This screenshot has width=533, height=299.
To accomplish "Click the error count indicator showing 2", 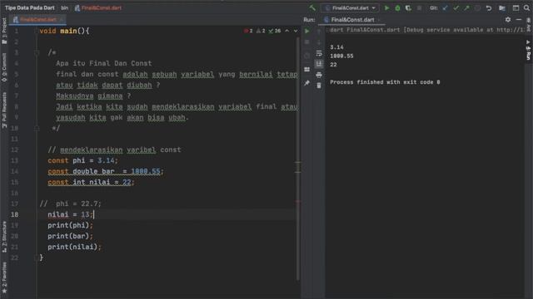I will 248,31.
